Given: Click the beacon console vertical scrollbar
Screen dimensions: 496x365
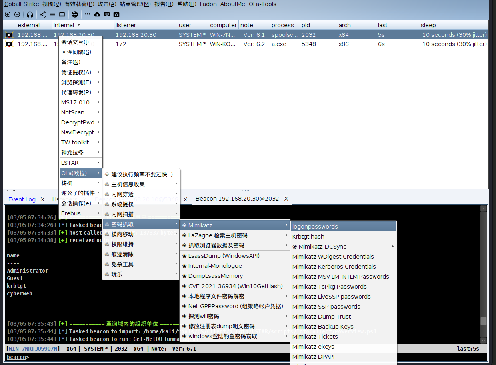Looking at the screenshot, I should pyautogui.click(x=484, y=276).
